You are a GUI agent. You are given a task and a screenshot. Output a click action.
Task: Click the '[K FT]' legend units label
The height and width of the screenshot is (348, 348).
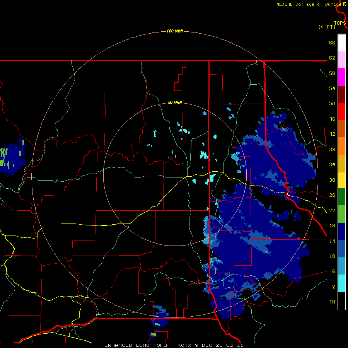click(x=327, y=27)
